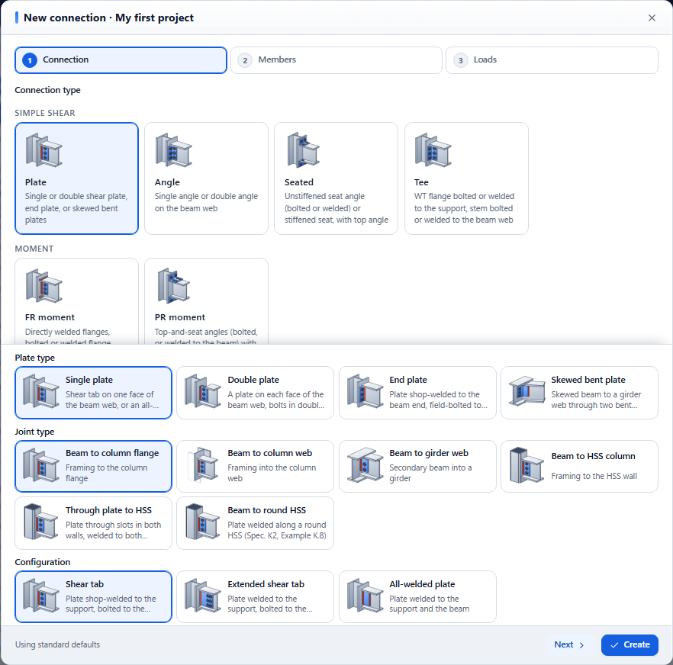Choose the Angle connection illustration

click(x=174, y=150)
